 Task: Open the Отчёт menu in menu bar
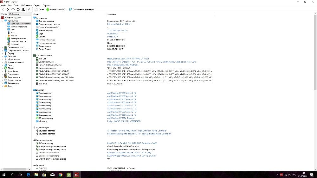click(16, 5)
